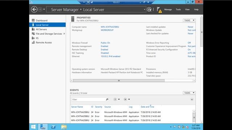The height and width of the screenshot is (130, 232).
Task: Open the saved queries dropdown
Action: 127,99
